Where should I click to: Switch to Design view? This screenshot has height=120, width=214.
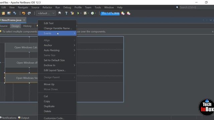[x=15, y=26]
